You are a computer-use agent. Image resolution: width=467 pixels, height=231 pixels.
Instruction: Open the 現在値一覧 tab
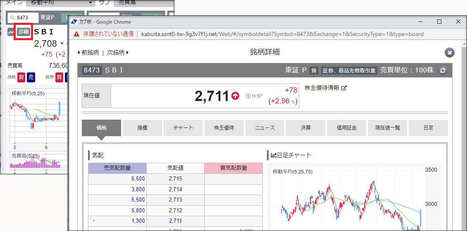point(387,128)
